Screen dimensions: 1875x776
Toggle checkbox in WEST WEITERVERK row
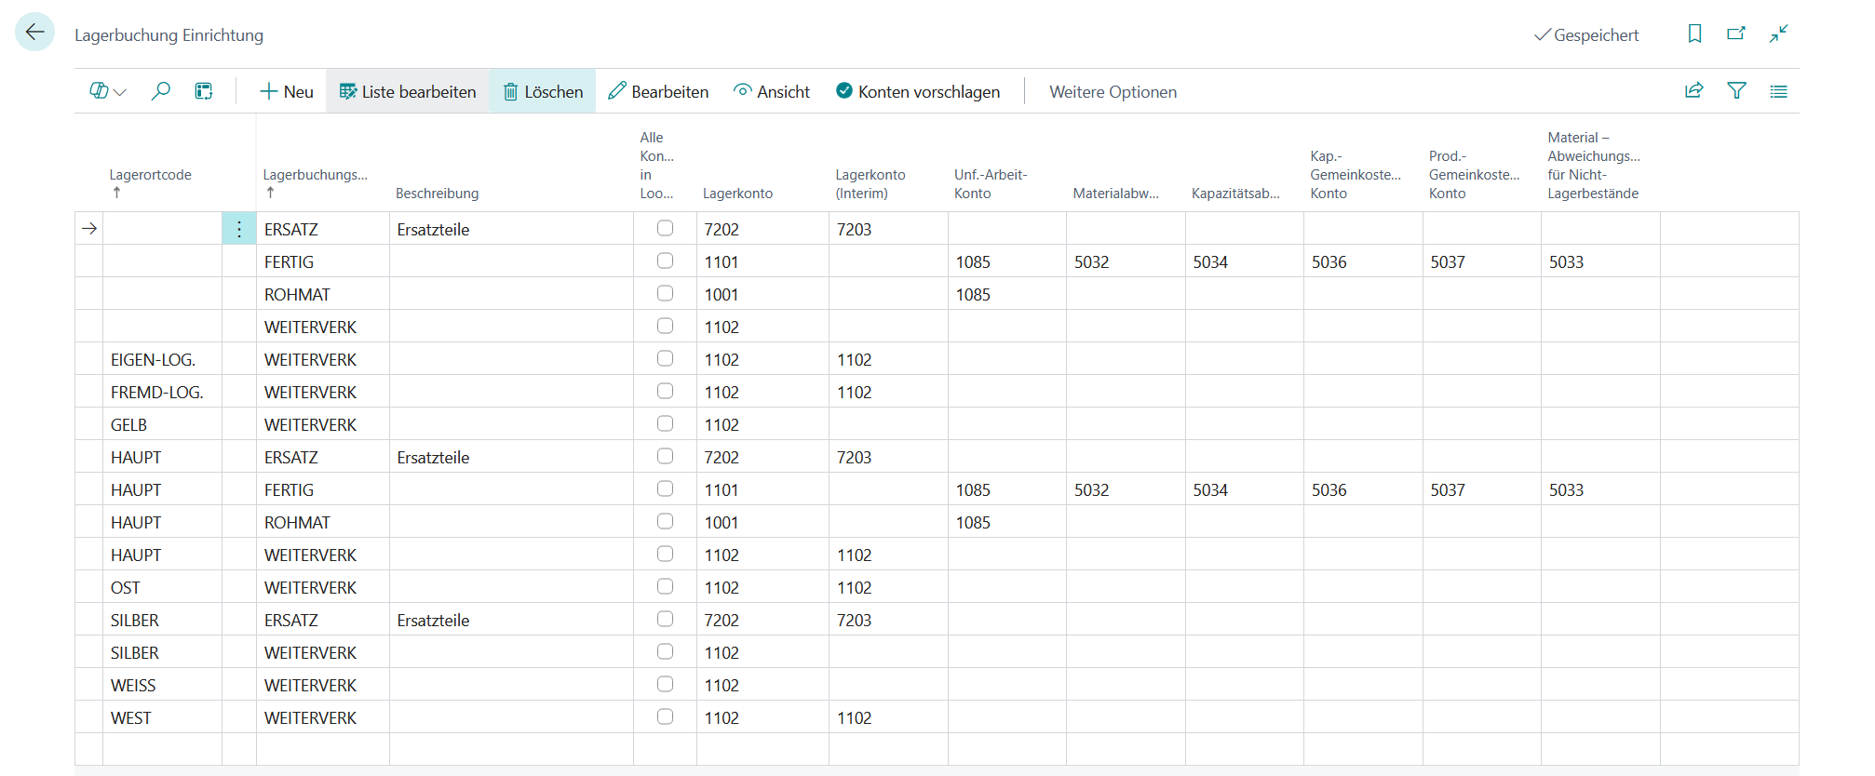[665, 716]
